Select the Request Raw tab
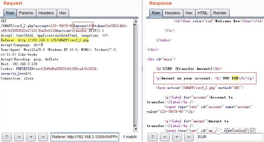264x142 pixels. click(x=10, y=13)
